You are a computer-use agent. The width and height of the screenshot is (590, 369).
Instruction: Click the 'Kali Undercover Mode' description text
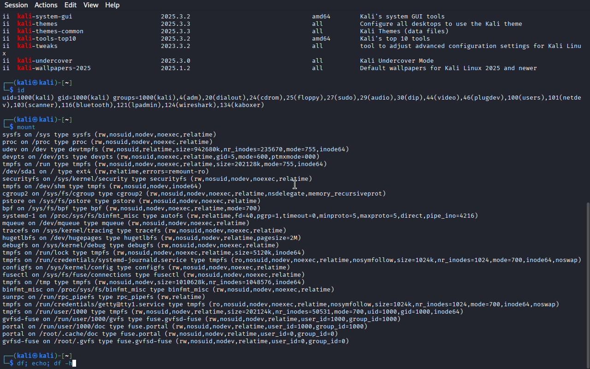(x=396, y=61)
